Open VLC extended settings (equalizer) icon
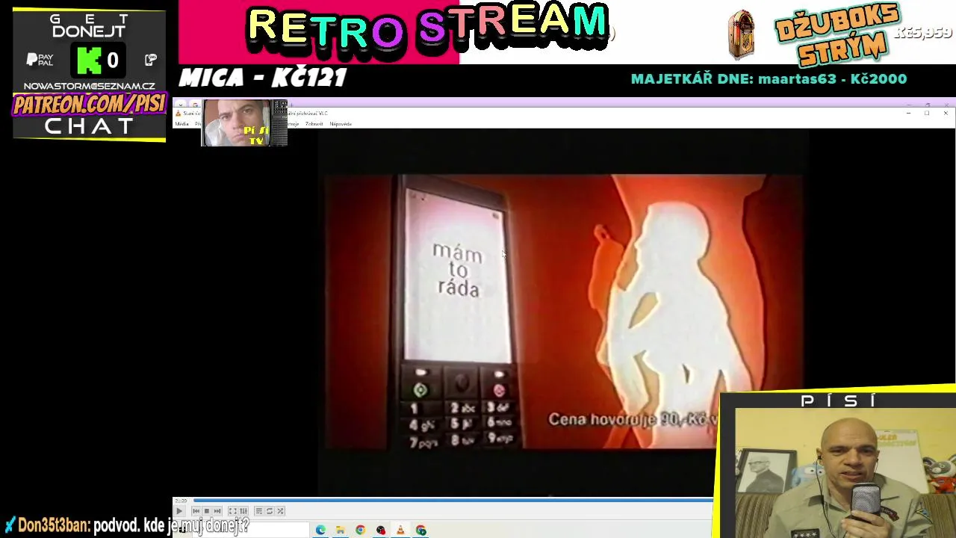956x538 pixels. (x=243, y=511)
